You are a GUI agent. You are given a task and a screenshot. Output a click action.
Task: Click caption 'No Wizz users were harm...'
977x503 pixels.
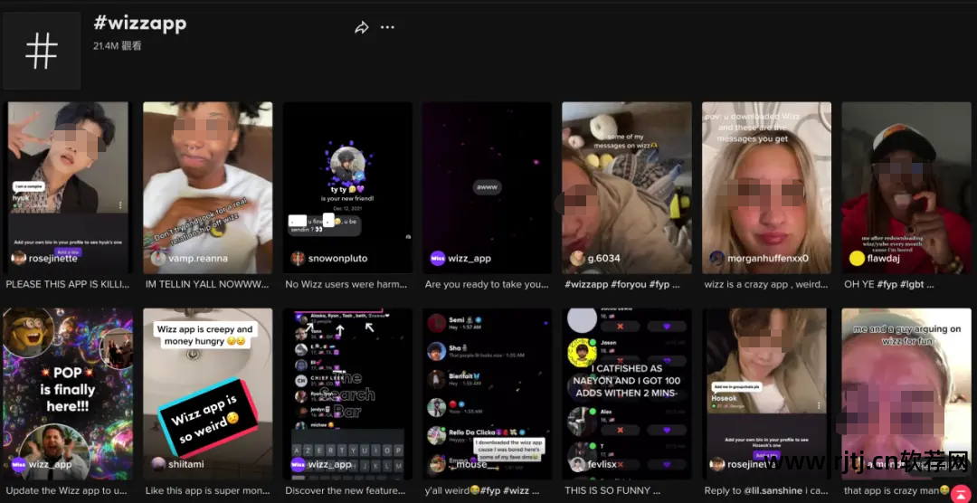[347, 284]
